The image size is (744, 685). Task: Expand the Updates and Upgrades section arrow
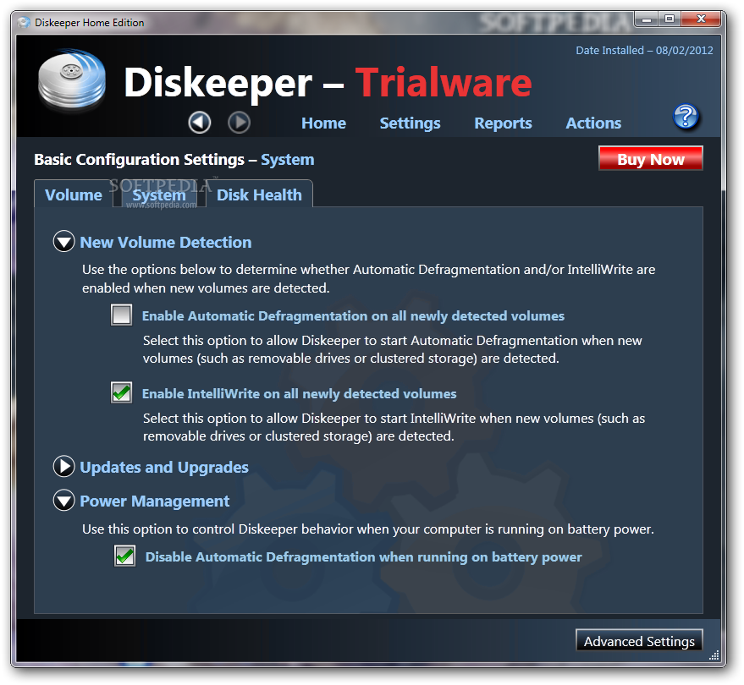pyautogui.click(x=63, y=467)
